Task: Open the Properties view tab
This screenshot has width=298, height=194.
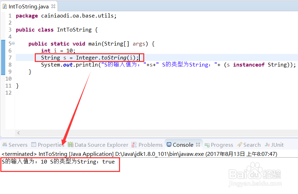Action: [x=48, y=145]
